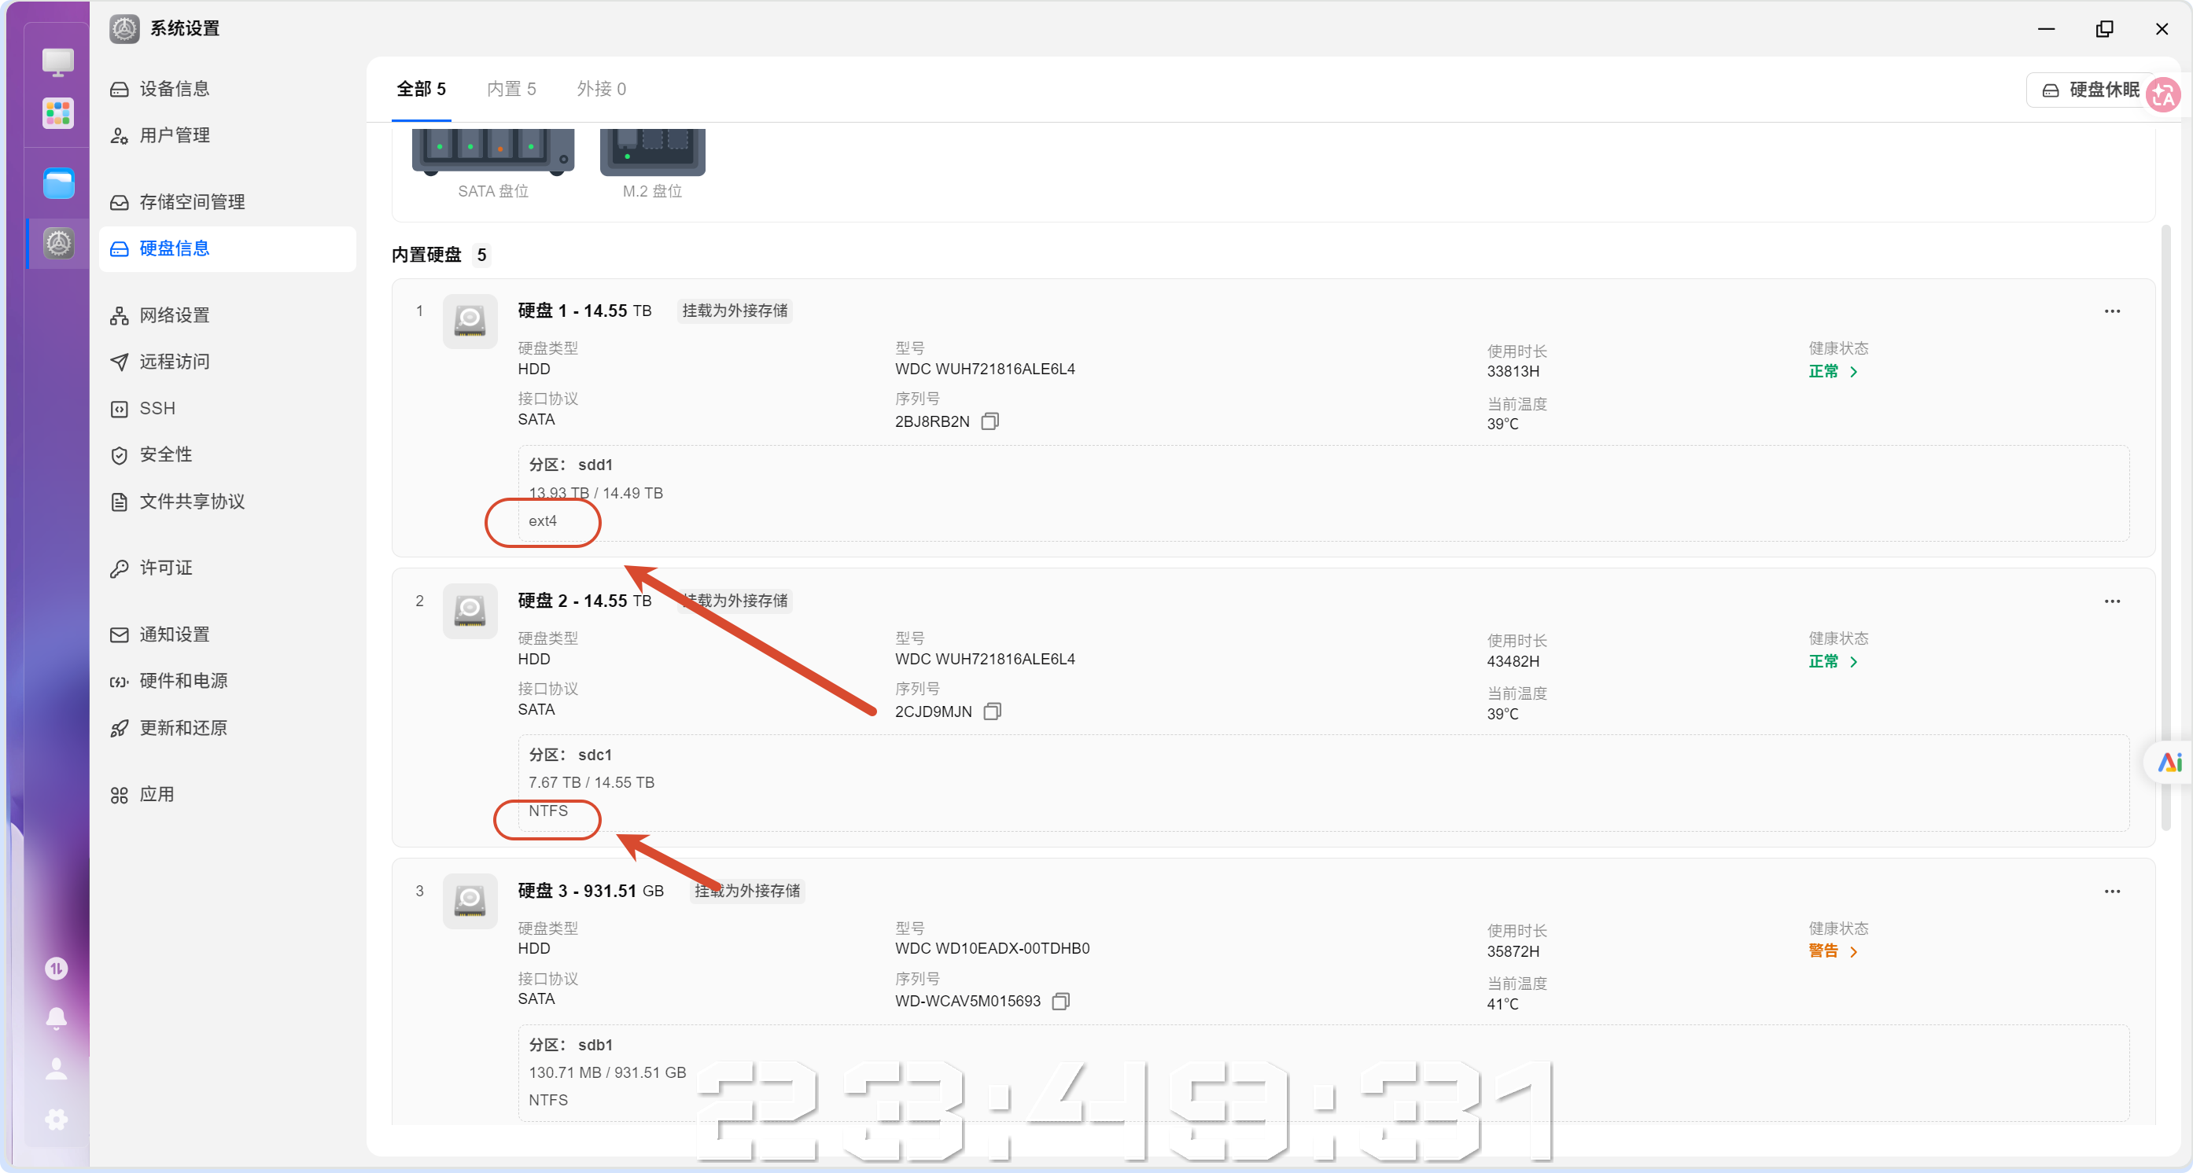Open the transfer tasks icon in dock

tap(56, 968)
